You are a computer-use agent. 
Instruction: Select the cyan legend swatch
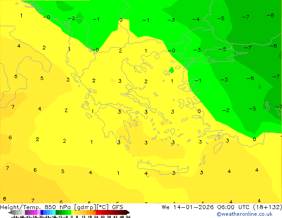pyautogui.click(x=54, y=212)
